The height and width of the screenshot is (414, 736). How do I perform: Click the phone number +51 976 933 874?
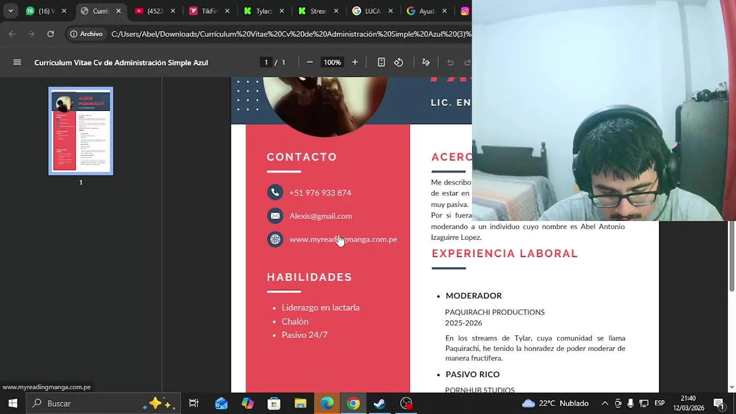pyautogui.click(x=320, y=193)
